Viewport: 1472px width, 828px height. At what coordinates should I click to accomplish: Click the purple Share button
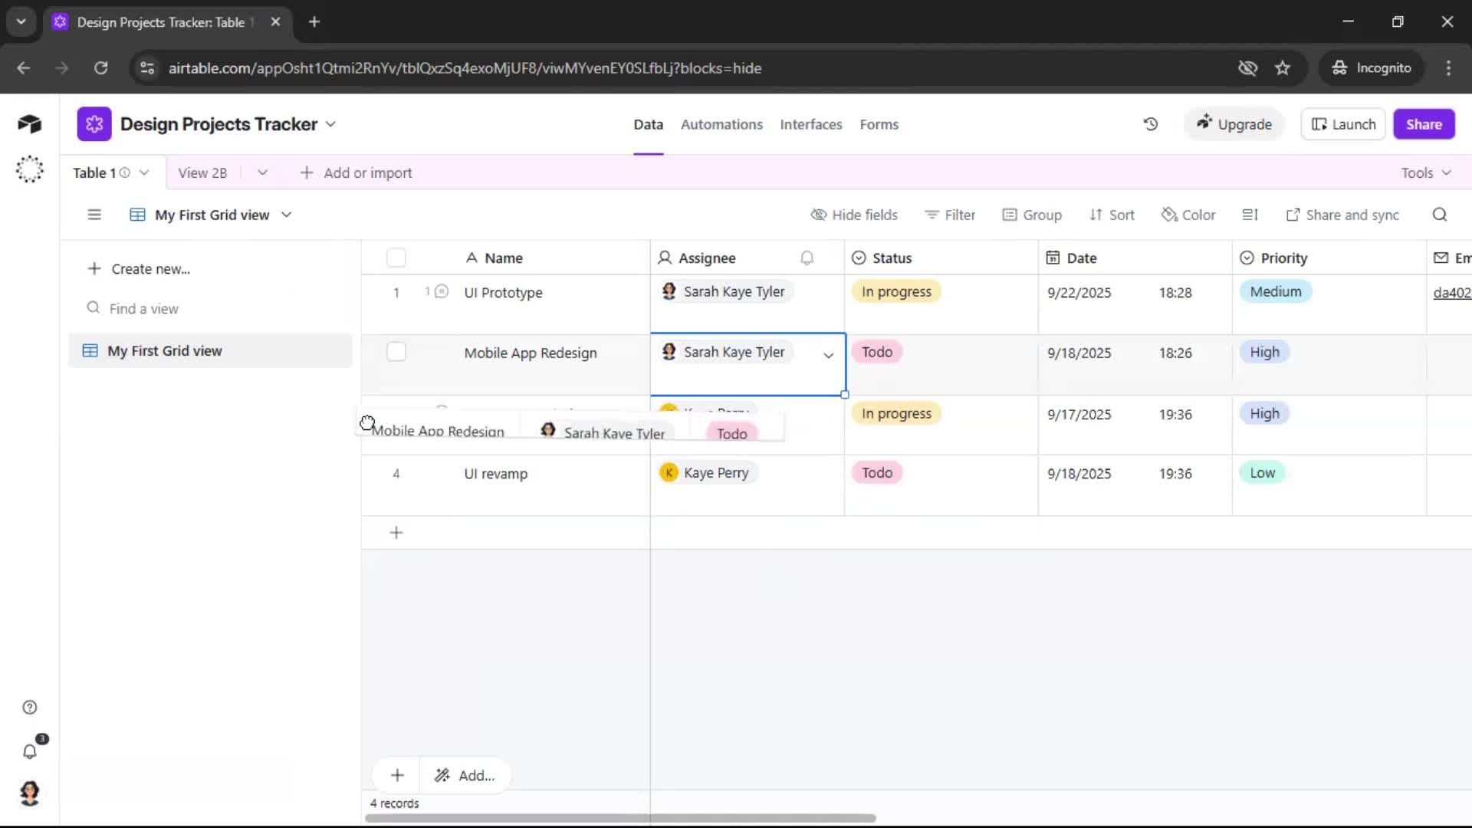point(1424,124)
